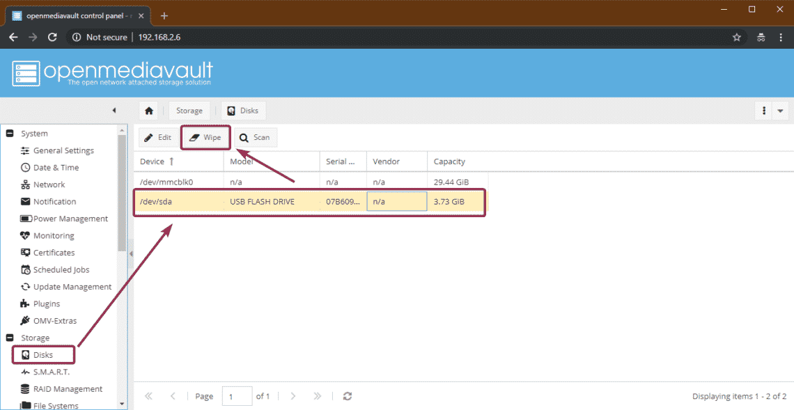Viewport: 794px width, 410px height.
Task: Click the USB FLASH DRIVE model cell
Action: (x=272, y=201)
